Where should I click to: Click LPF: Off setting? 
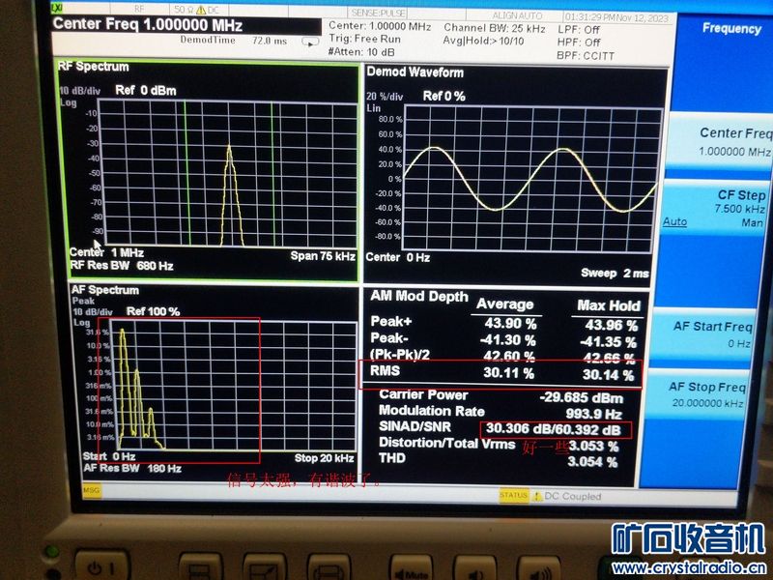pyautogui.click(x=579, y=30)
